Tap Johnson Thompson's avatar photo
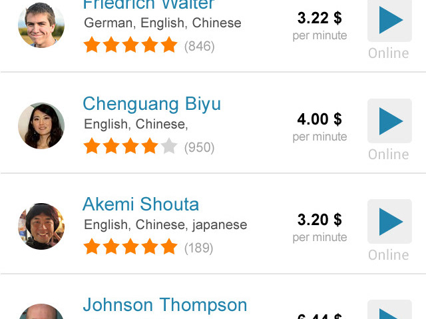This screenshot has height=319, width=426. click(x=41, y=312)
